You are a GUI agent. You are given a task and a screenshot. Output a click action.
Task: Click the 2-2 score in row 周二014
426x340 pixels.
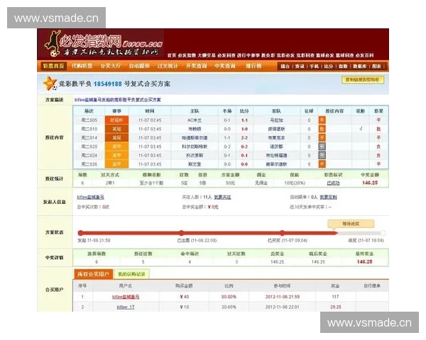(244, 137)
